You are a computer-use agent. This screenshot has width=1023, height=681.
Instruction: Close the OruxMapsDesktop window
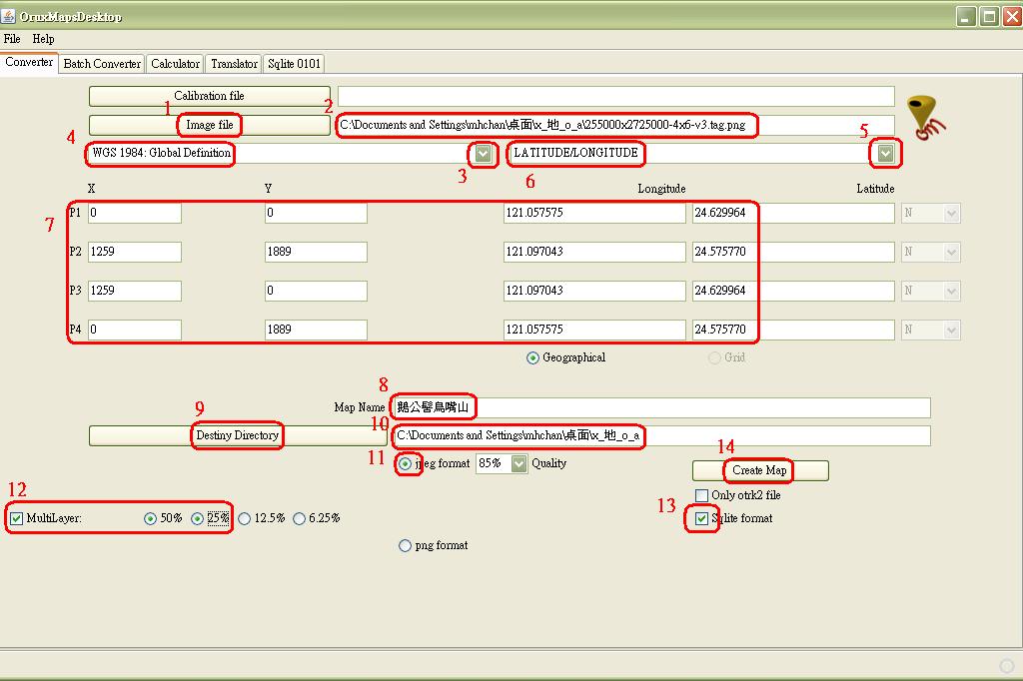tap(1012, 16)
